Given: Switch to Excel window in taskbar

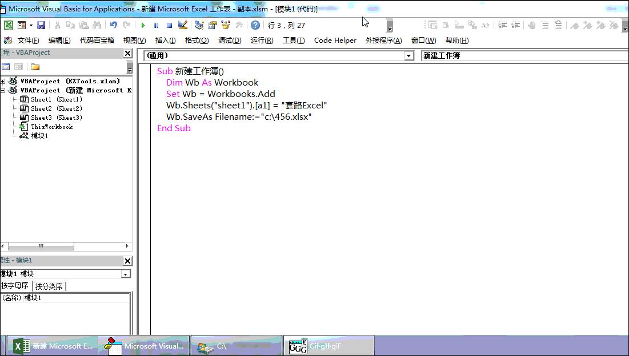Looking at the screenshot, I should click(x=53, y=346).
